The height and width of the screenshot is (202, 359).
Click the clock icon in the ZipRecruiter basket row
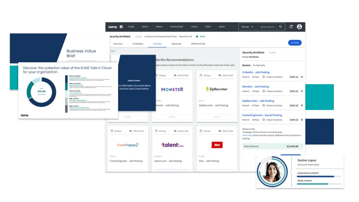pyautogui.click(x=264, y=105)
